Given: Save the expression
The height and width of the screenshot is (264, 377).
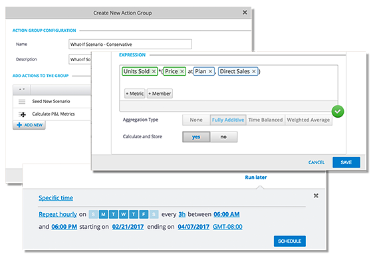Looking at the screenshot, I should coord(346,162).
